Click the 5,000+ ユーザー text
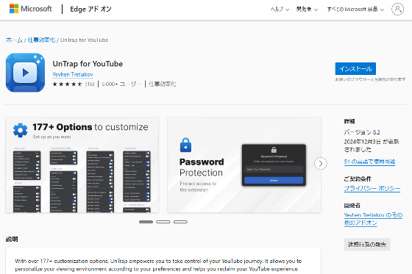Image resolution: width=412 pixels, height=274 pixels. tap(121, 84)
